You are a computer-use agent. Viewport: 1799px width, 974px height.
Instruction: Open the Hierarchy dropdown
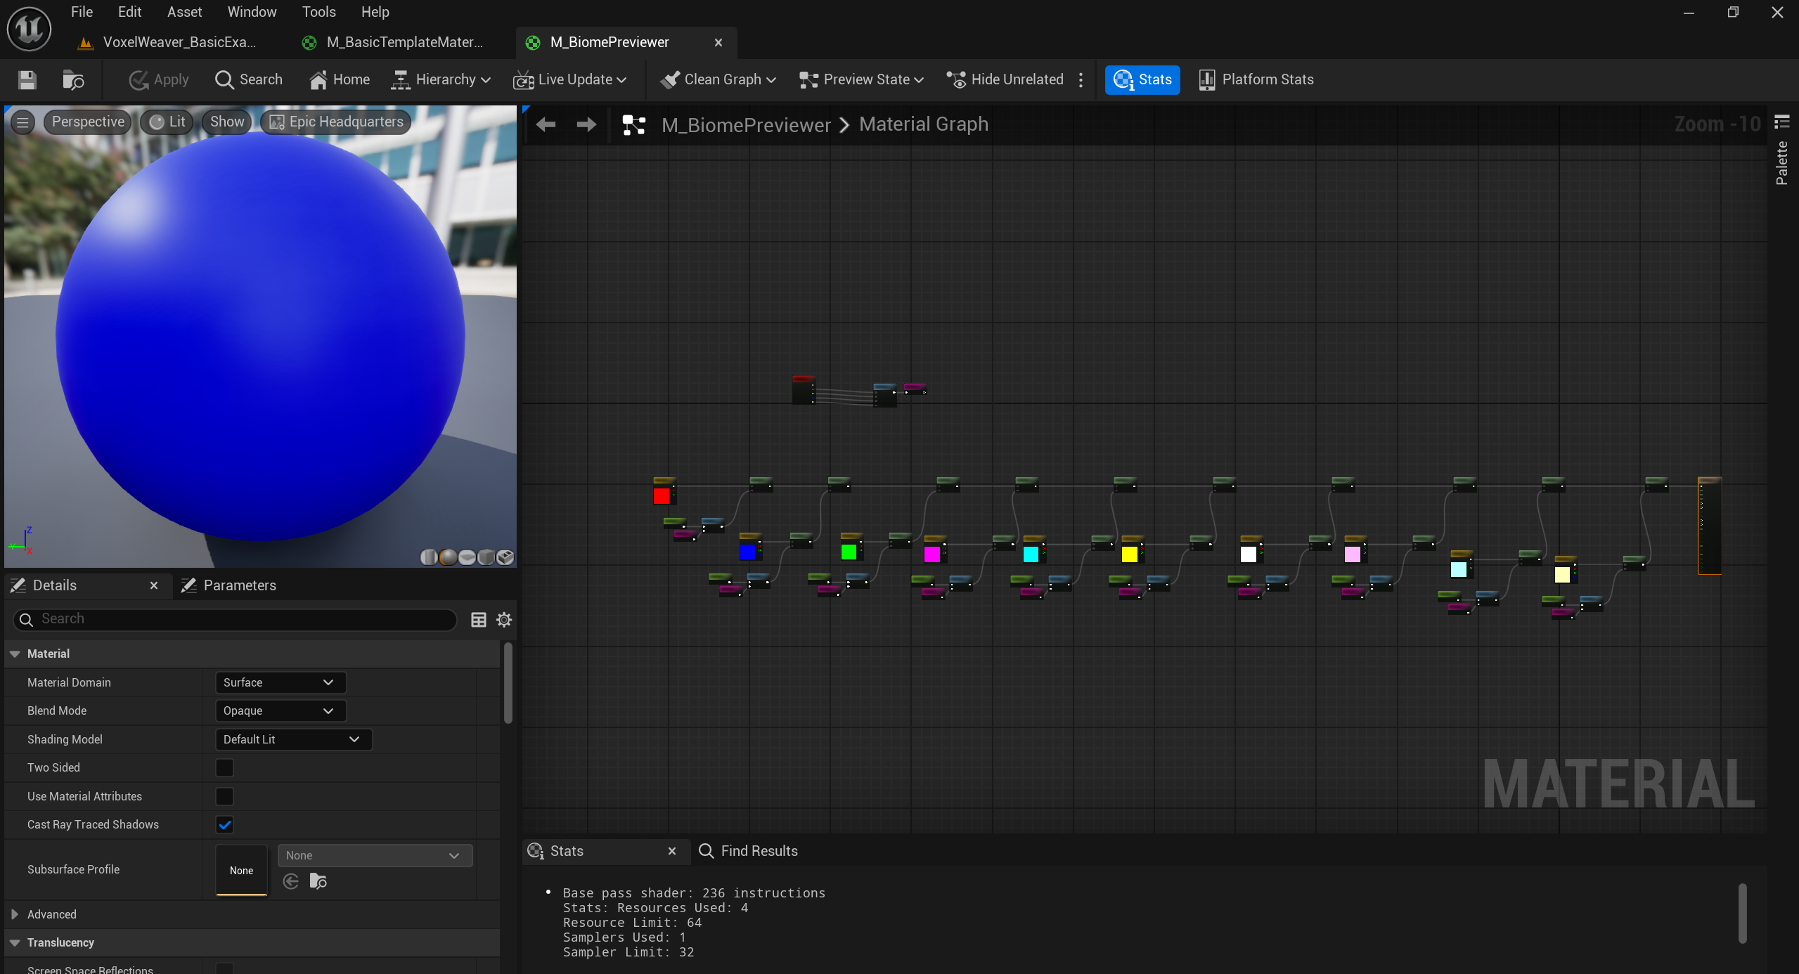click(441, 79)
